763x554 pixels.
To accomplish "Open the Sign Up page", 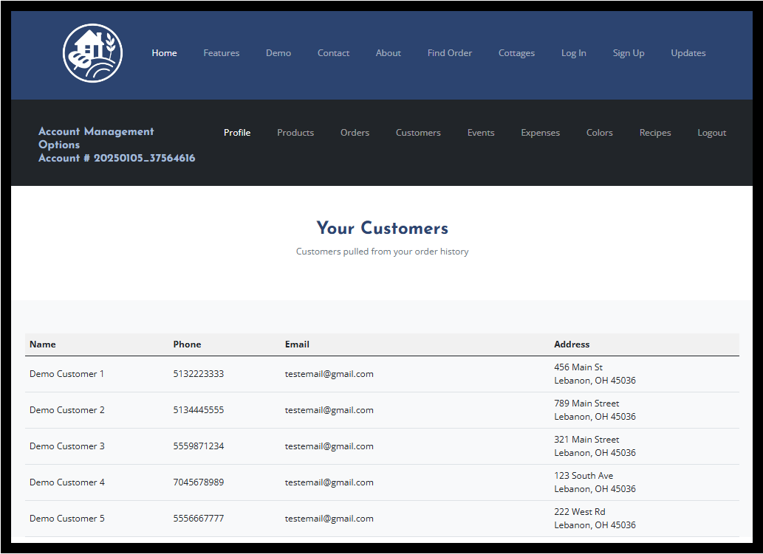I will (628, 53).
